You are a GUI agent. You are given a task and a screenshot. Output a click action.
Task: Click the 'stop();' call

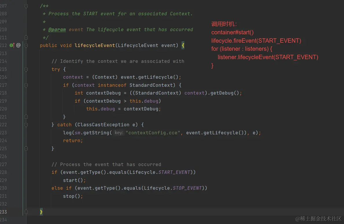(x=73, y=196)
